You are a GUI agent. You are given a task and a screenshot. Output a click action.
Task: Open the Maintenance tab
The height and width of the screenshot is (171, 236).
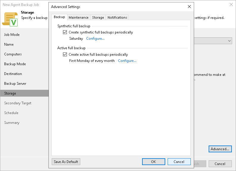click(78, 17)
